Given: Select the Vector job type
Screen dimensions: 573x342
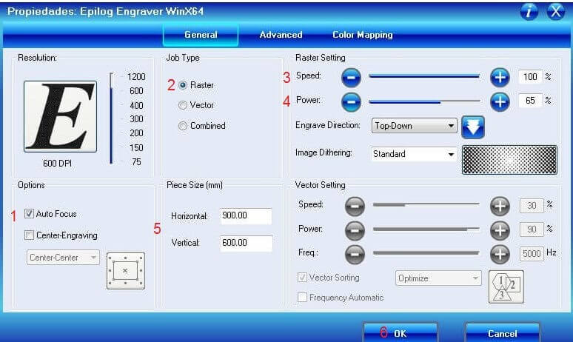Looking at the screenshot, I should (x=183, y=105).
